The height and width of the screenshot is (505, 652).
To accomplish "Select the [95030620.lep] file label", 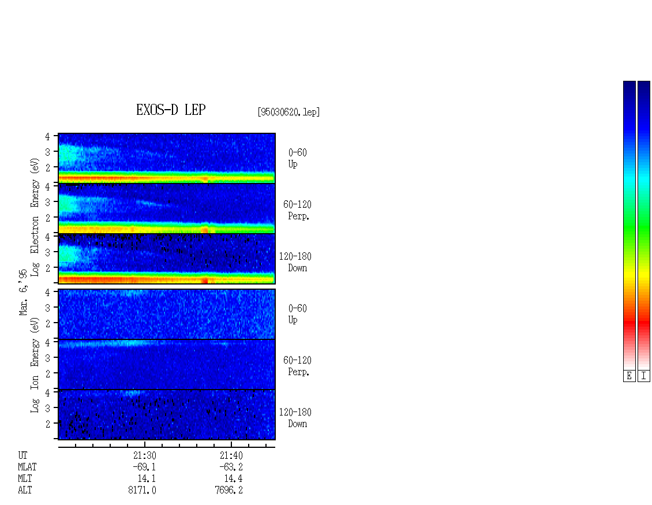I will point(288,112).
